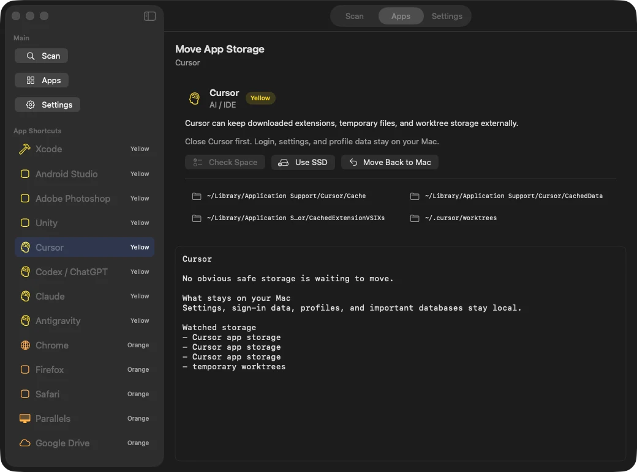Click the 'What stays on your Mac' line
This screenshot has height=472, width=637.
[236, 298]
